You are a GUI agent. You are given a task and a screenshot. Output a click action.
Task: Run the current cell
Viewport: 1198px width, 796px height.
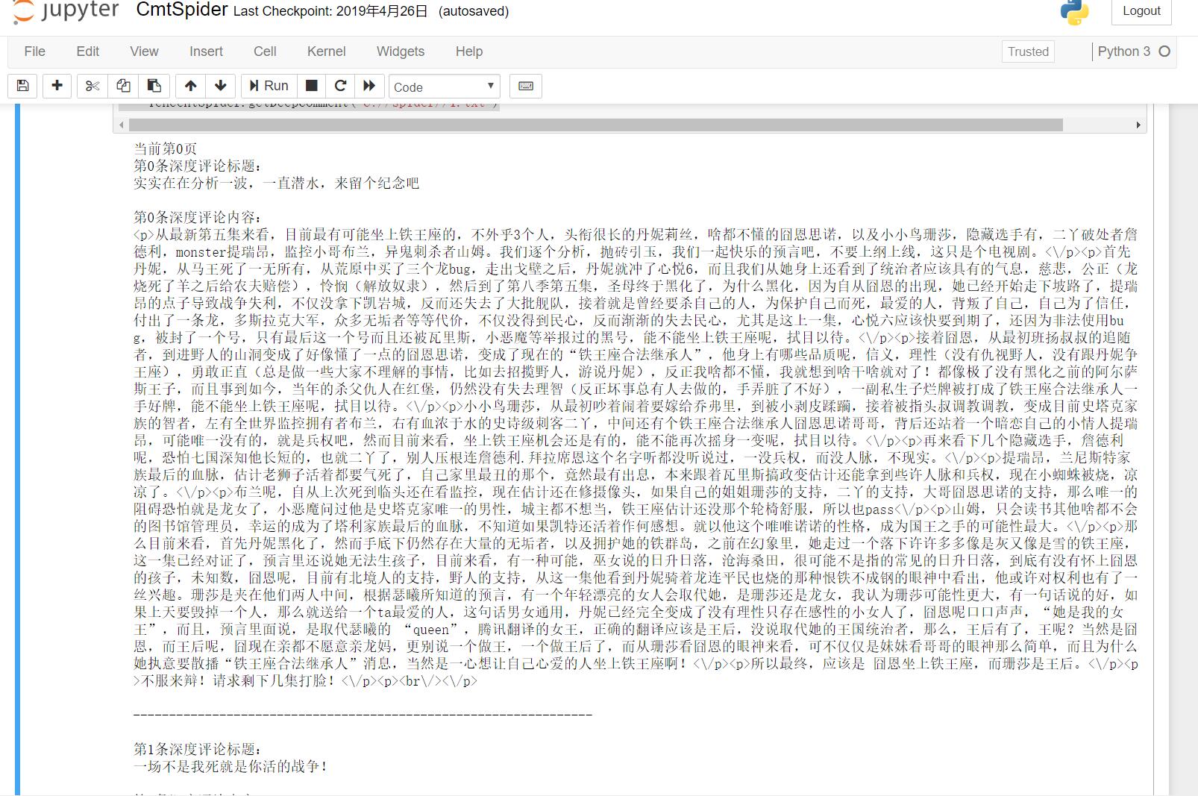click(269, 86)
